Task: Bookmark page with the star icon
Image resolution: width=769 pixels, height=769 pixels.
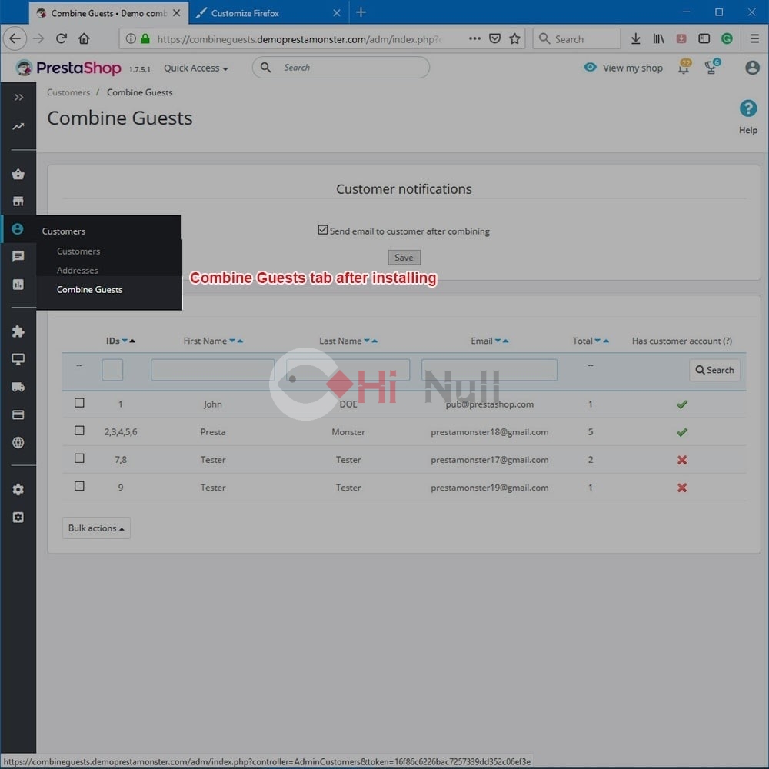Action: point(514,38)
